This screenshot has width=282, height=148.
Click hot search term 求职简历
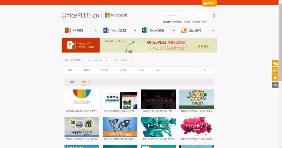[196, 22]
